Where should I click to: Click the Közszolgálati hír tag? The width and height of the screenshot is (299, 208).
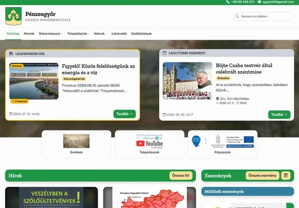[x=74, y=79]
